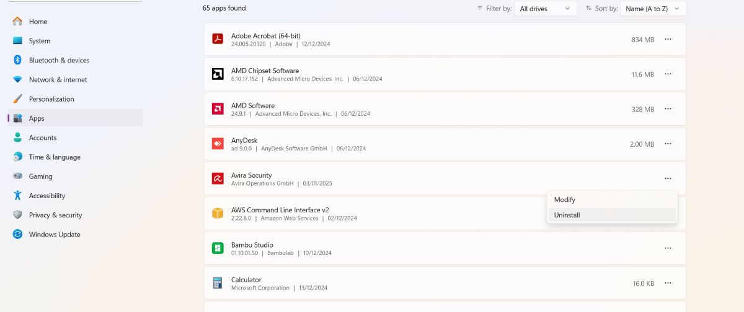Click the 65 apps found text
The width and height of the screenshot is (744, 312).
224,9
